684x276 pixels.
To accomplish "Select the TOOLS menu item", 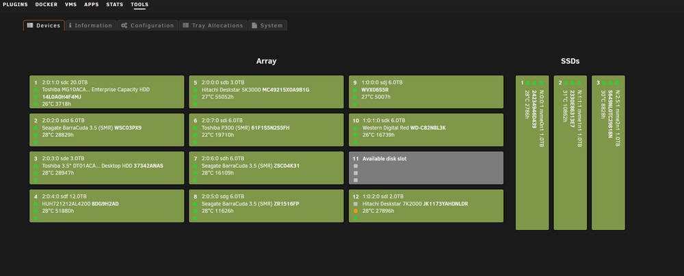I will tap(140, 4).
